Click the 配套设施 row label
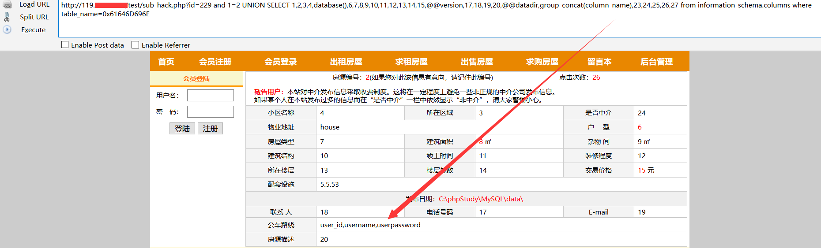This screenshot has height=248, width=821. [x=281, y=184]
